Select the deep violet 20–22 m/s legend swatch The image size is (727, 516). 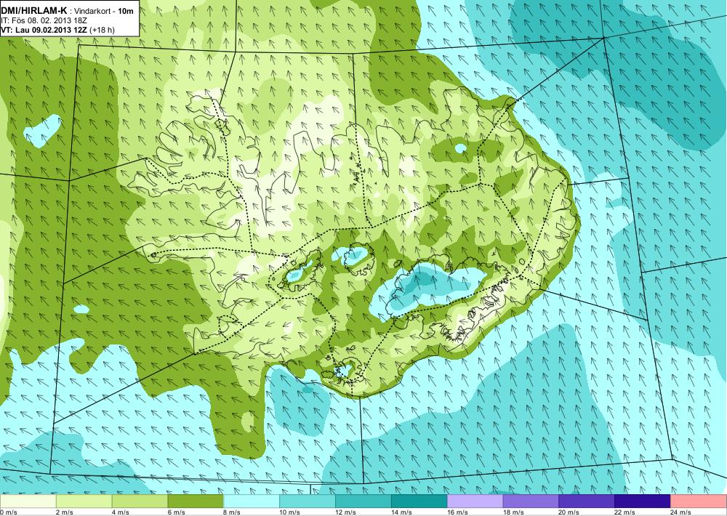(587, 501)
